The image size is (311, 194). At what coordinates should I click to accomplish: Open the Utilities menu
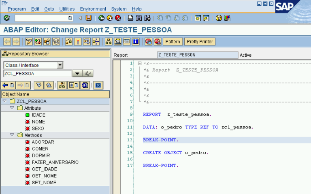click(67, 9)
